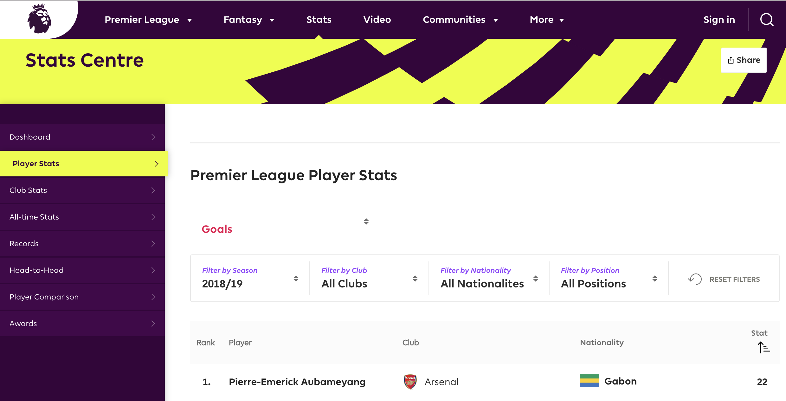Open the Fantasy navigation menu
786x401 pixels.
pos(249,20)
